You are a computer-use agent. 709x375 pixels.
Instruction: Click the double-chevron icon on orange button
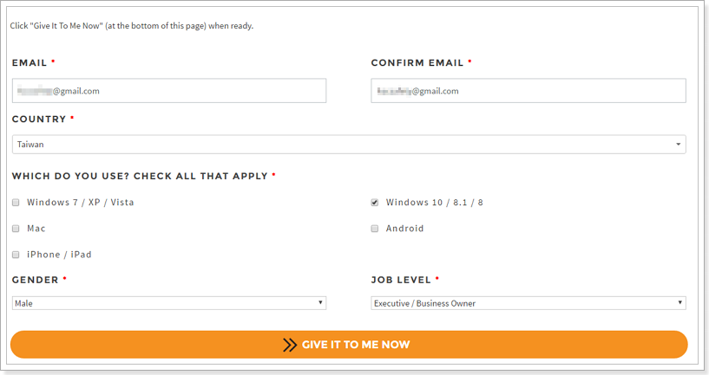click(290, 345)
